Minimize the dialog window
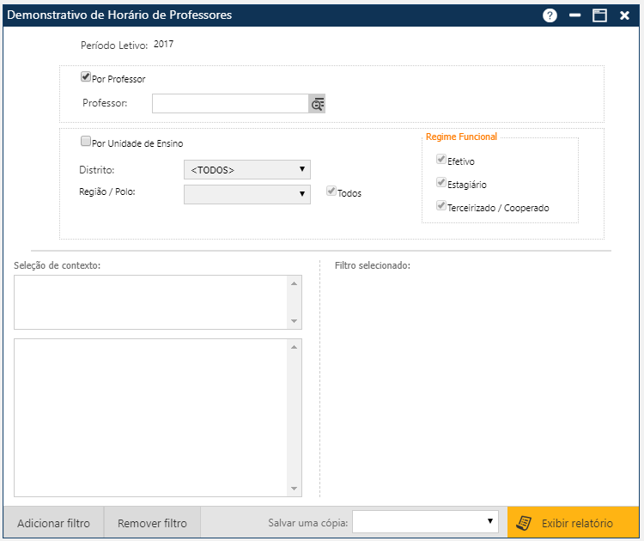 574,15
